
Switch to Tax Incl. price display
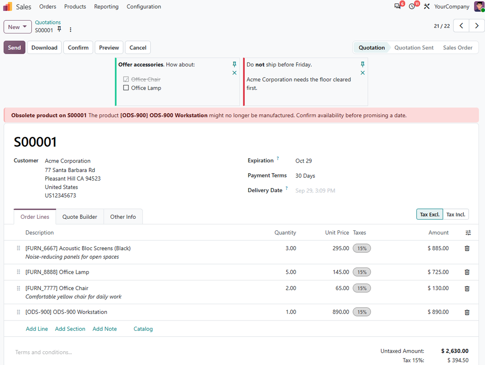[x=456, y=214]
